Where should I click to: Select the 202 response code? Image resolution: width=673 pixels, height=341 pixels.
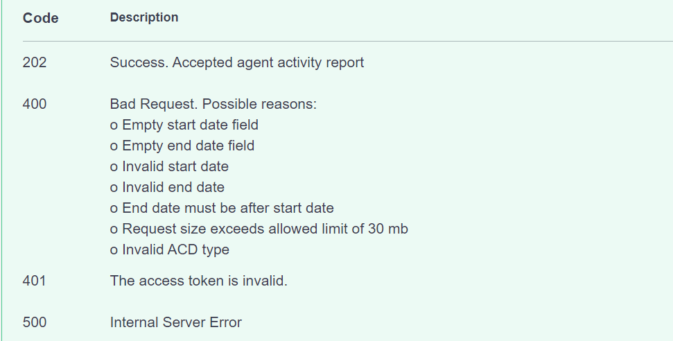(35, 62)
